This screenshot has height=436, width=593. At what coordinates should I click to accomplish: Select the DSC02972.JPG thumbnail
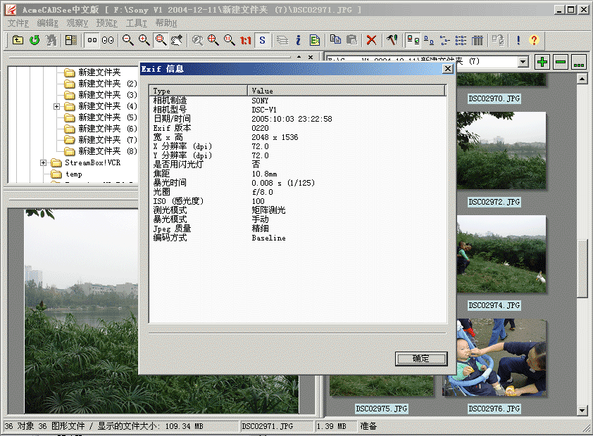(x=501, y=150)
